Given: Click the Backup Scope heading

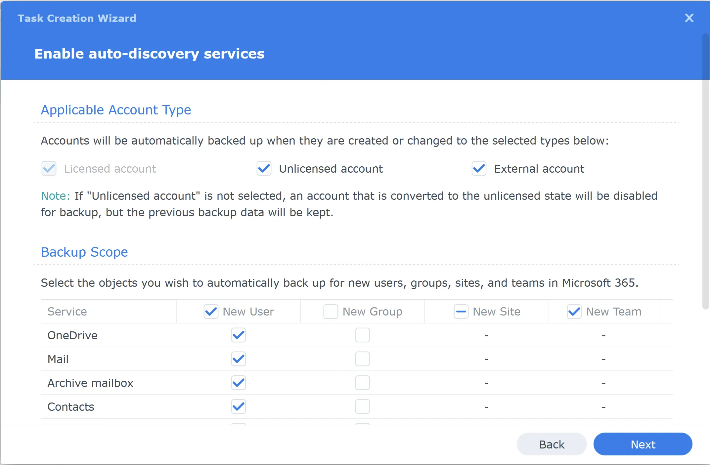Looking at the screenshot, I should pos(84,252).
